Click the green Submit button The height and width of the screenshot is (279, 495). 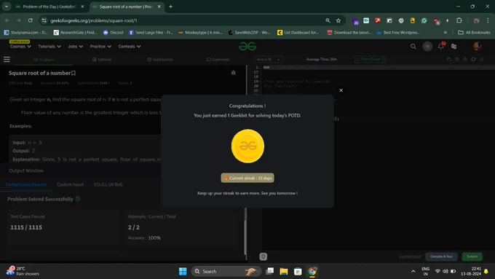(472, 256)
